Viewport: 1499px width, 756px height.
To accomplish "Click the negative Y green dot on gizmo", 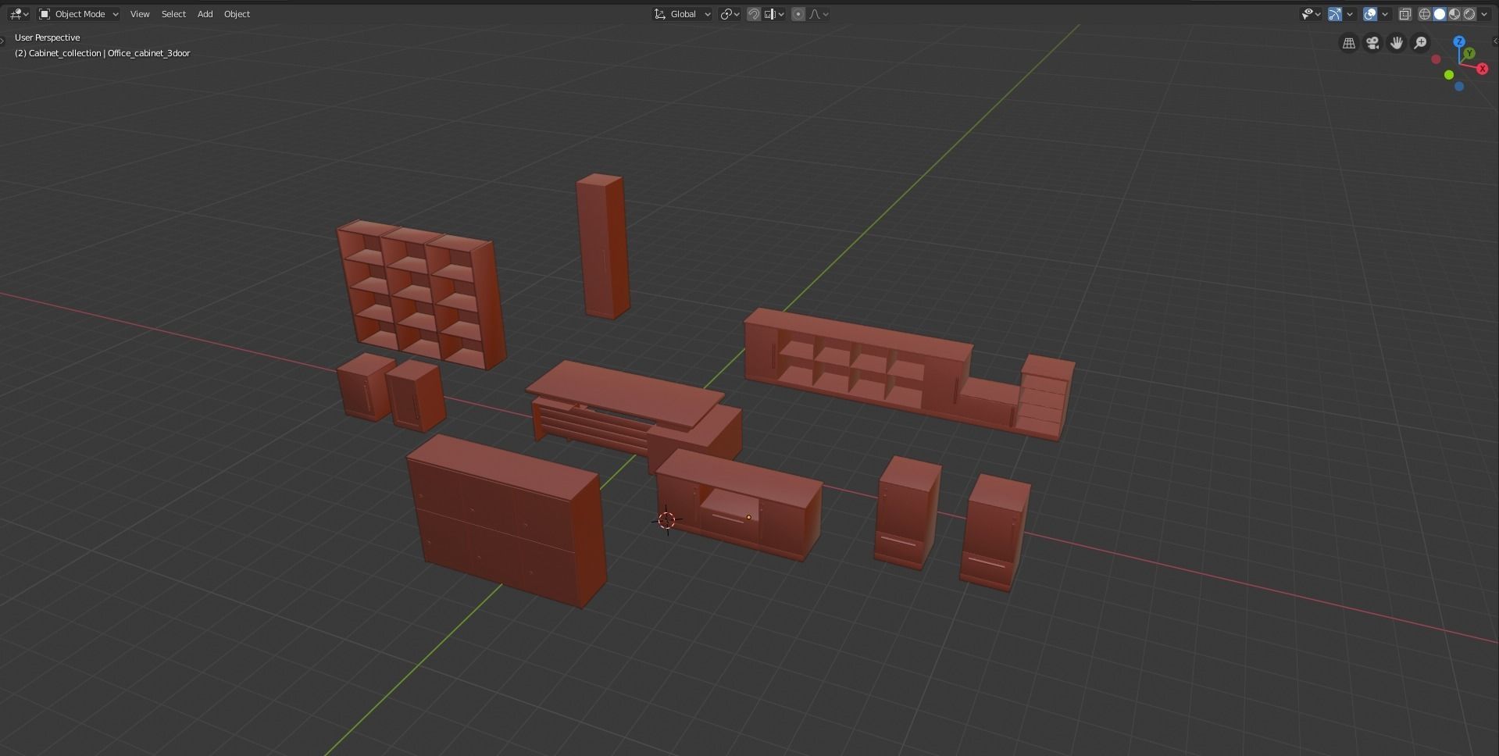I will (x=1449, y=75).
